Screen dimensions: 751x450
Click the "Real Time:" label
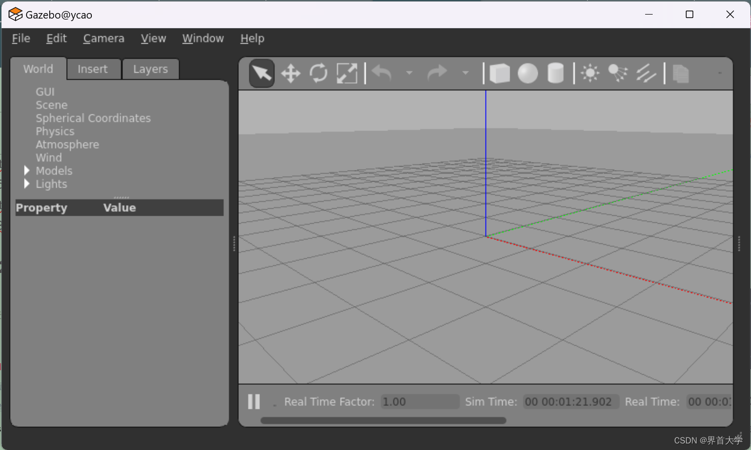(x=652, y=402)
